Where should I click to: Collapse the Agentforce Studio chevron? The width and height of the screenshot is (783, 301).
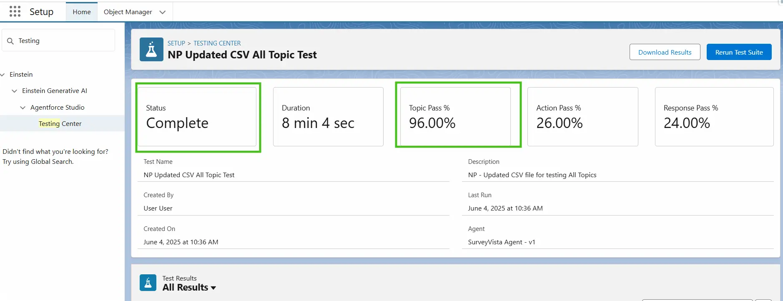23,108
